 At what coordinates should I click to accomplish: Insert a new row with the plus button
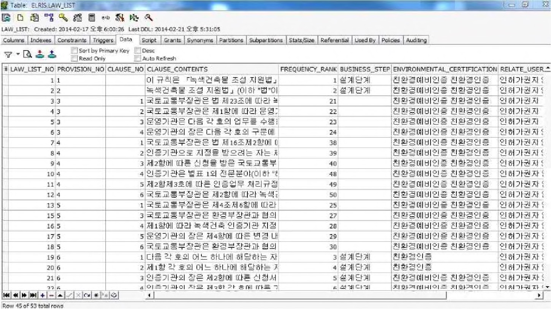tap(42, 295)
